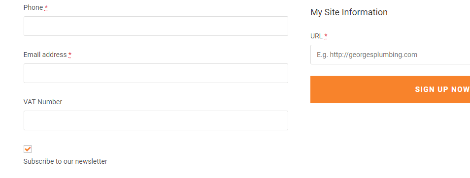The height and width of the screenshot is (178, 470).
Task: Uncheck the newsletter subscription checkbox
Action: point(28,149)
